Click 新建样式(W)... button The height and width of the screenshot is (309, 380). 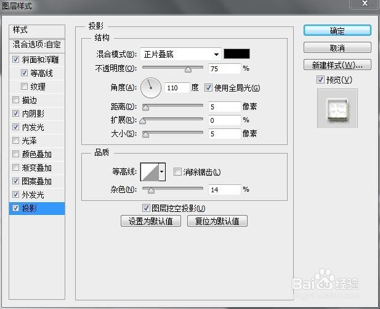337,65
